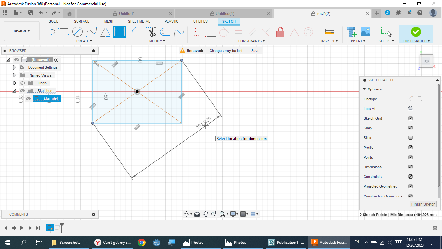Screen dimensions: 442x249
Task: Open the DESIGN workspace dropdown
Action: (22, 31)
